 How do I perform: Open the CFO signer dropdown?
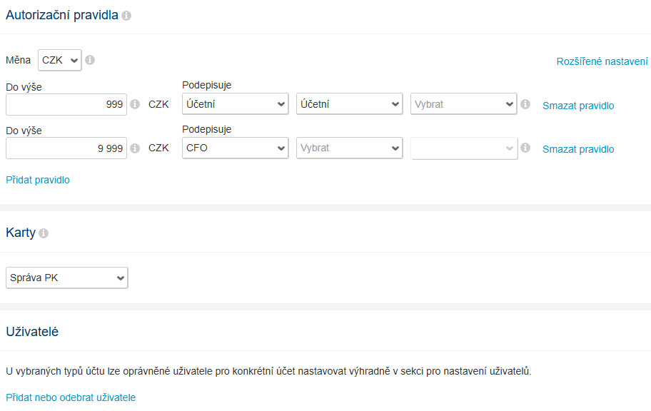pos(235,148)
